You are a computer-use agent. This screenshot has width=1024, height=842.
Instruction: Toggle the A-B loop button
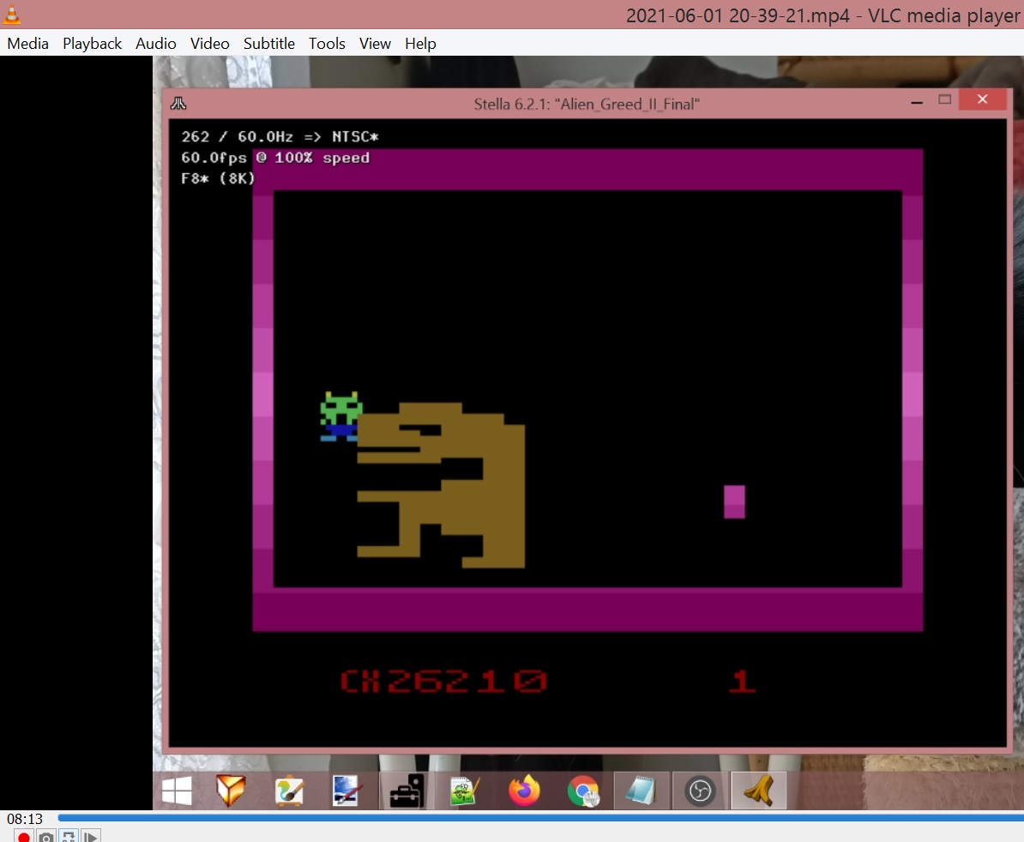[69, 836]
